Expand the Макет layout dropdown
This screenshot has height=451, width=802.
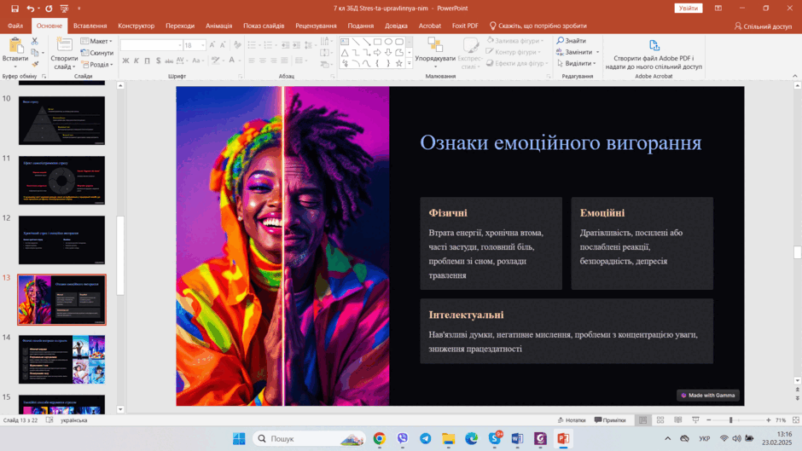point(96,41)
